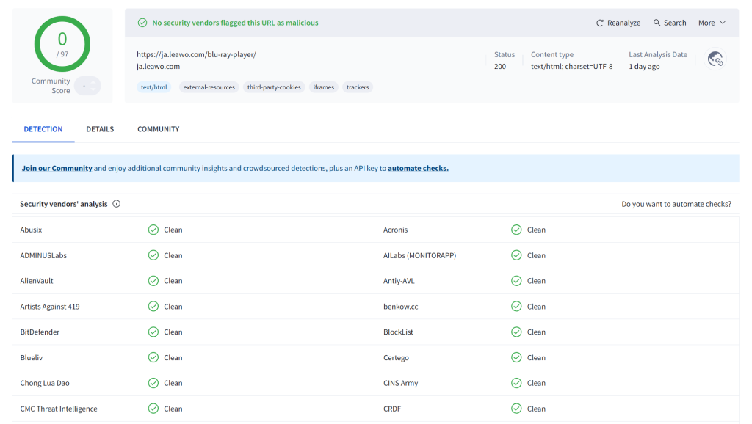
Task: Click the Clean check icon for CRDF
Action: pos(516,409)
